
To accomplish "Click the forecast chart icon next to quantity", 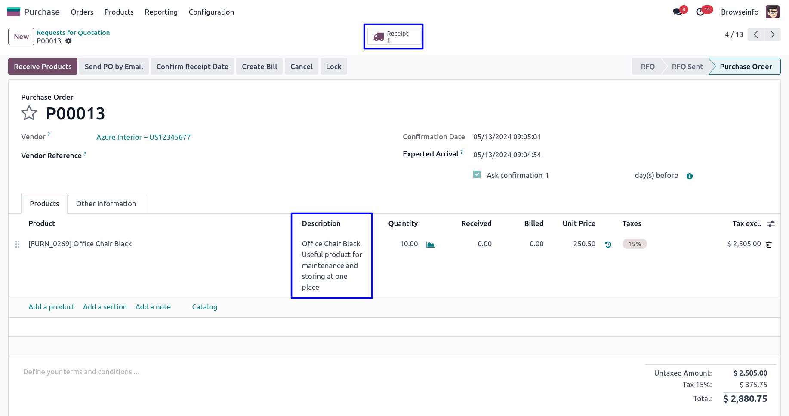I will point(430,245).
